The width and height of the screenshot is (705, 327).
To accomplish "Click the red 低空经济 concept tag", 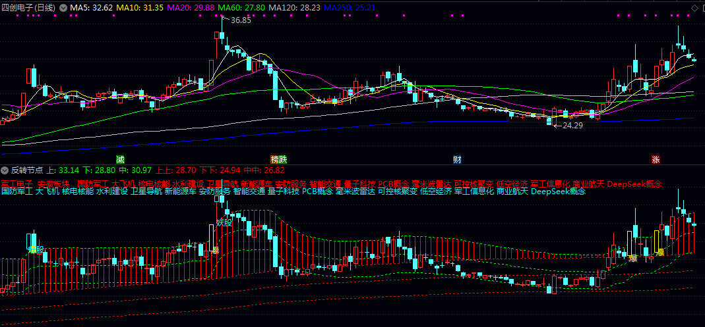I will pyautogui.click(x=512, y=184).
